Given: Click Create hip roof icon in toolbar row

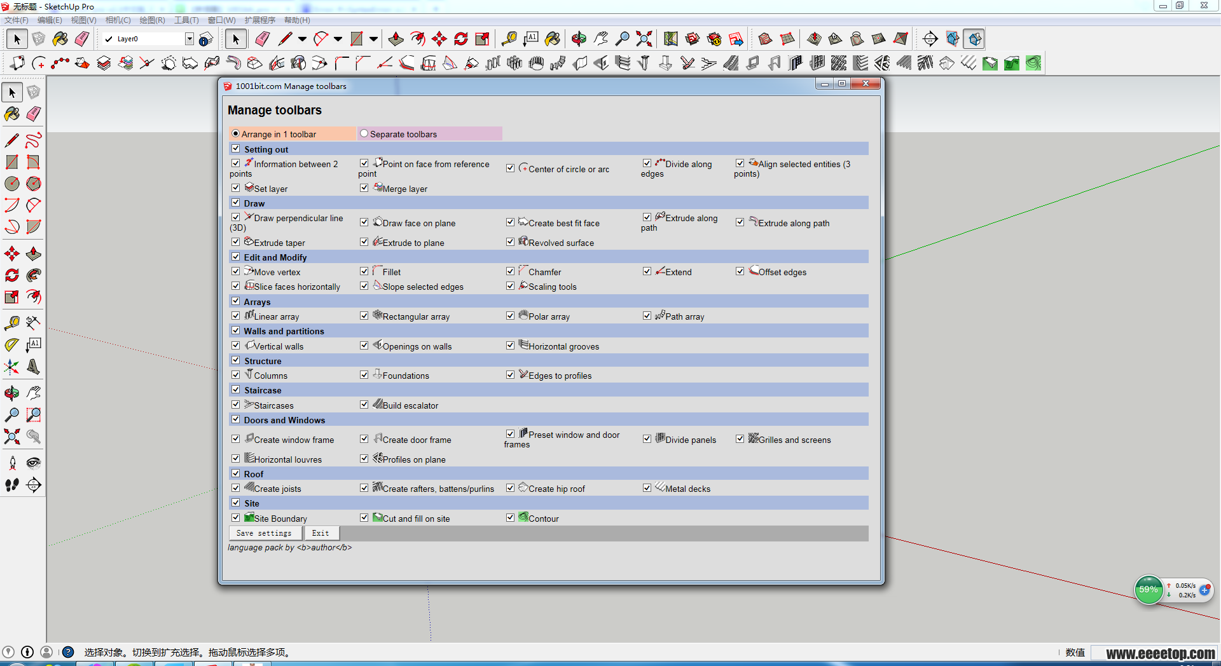Looking at the screenshot, I should [x=946, y=63].
